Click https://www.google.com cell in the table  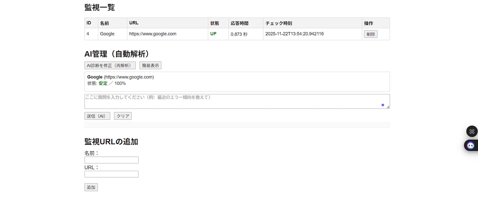point(168,34)
